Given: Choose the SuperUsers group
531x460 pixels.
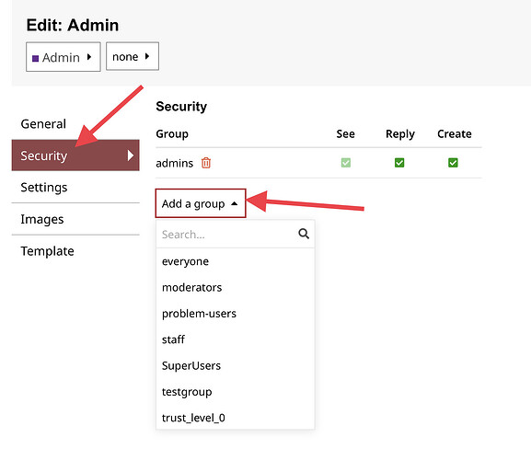Looking at the screenshot, I should pos(236,365).
